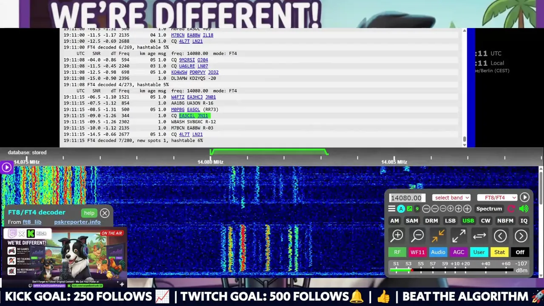Open the pink WF11 tab
544x306 pixels.
417,252
